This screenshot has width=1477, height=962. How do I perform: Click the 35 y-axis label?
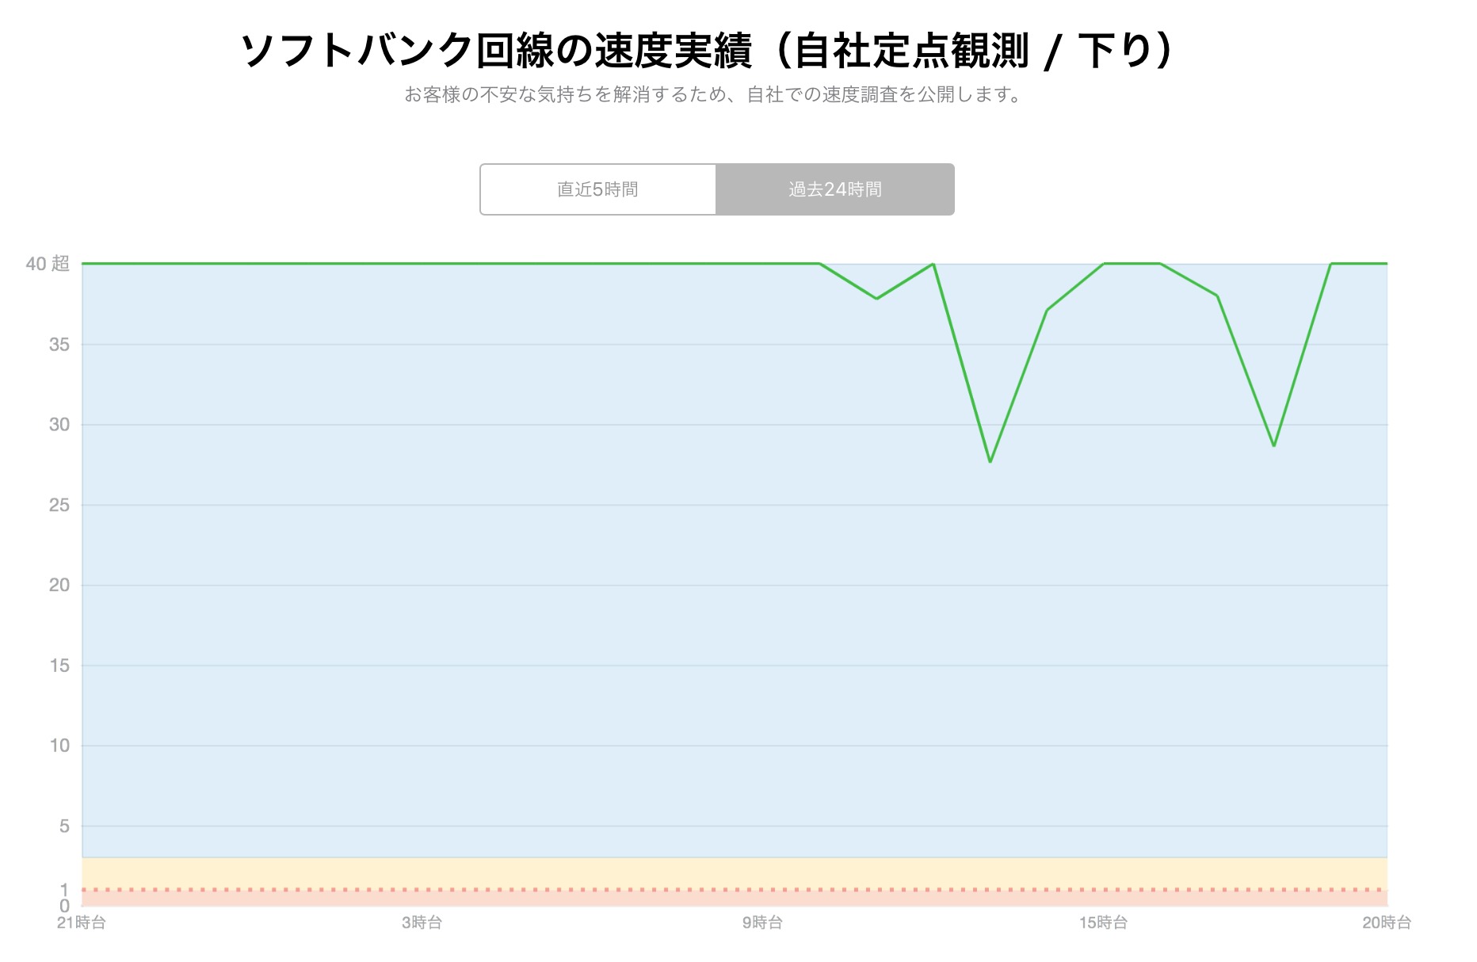(59, 345)
